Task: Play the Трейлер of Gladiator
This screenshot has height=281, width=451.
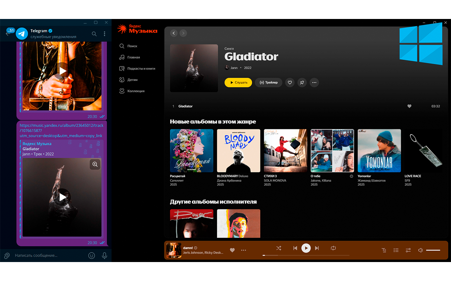Action: pyautogui.click(x=268, y=83)
